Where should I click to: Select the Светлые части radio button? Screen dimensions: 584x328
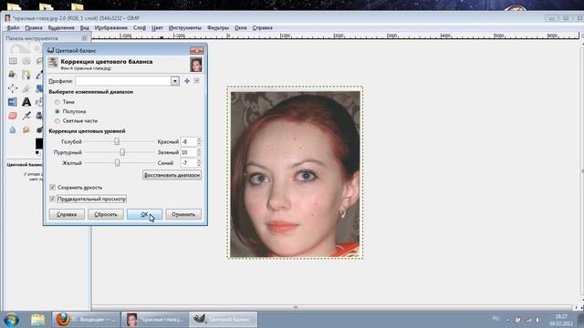[57, 121]
